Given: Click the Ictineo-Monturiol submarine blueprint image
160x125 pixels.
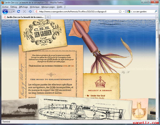Looking at the screenshot, I should click(85, 108).
